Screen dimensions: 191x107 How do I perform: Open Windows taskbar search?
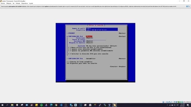tap(7, 105)
